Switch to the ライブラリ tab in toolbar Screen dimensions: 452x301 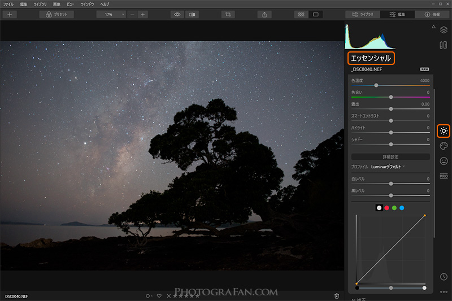363,15
